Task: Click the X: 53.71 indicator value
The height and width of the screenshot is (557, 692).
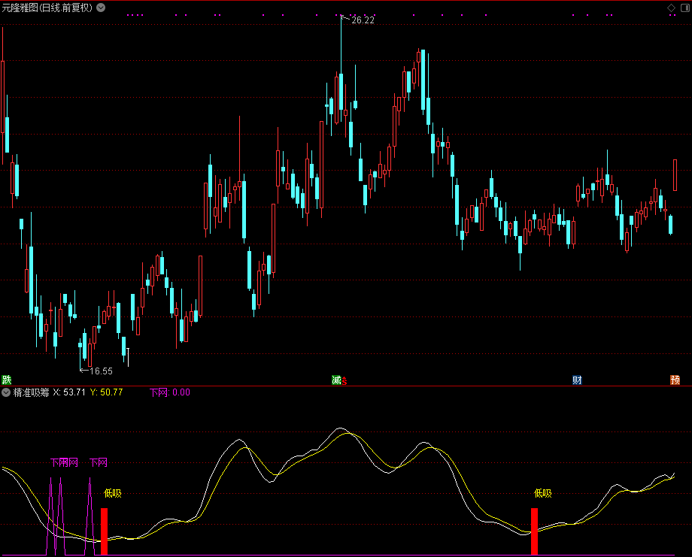Action: click(x=69, y=392)
